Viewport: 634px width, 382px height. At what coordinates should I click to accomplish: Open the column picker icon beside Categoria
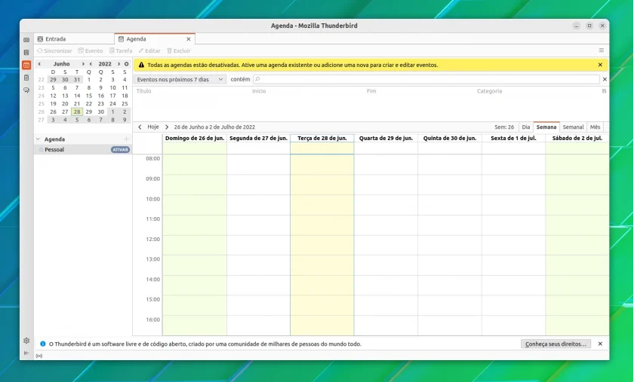604,91
